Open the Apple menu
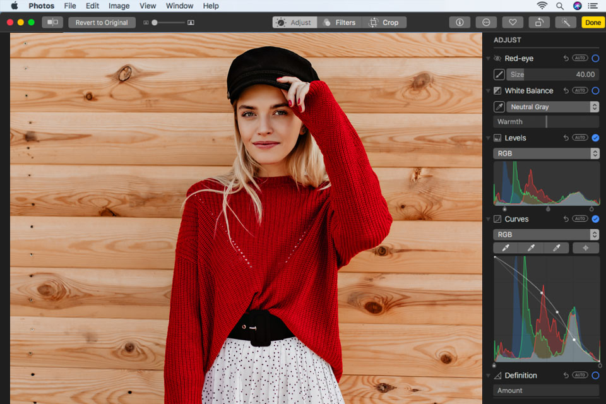 15,6
